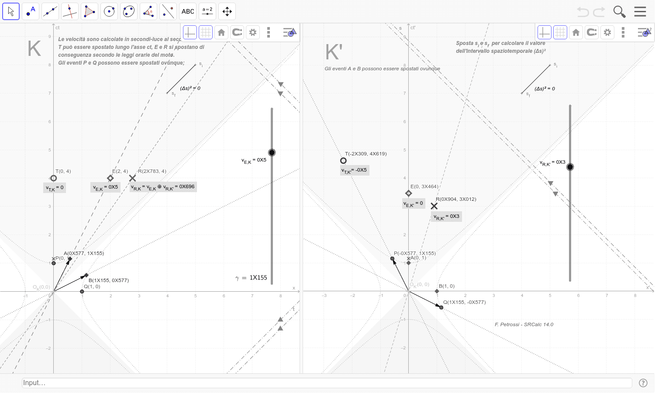Select the Angle tool

tap(148, 11)
